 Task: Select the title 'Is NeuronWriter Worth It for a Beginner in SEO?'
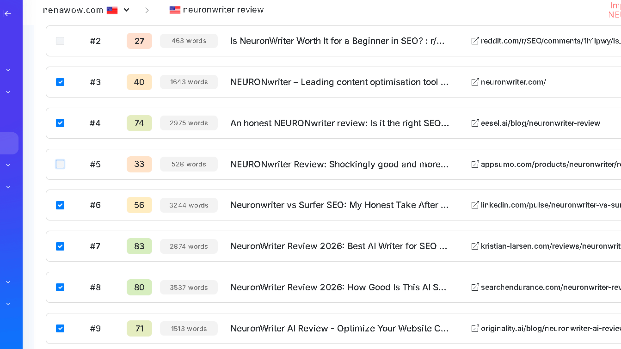point(338,41)
